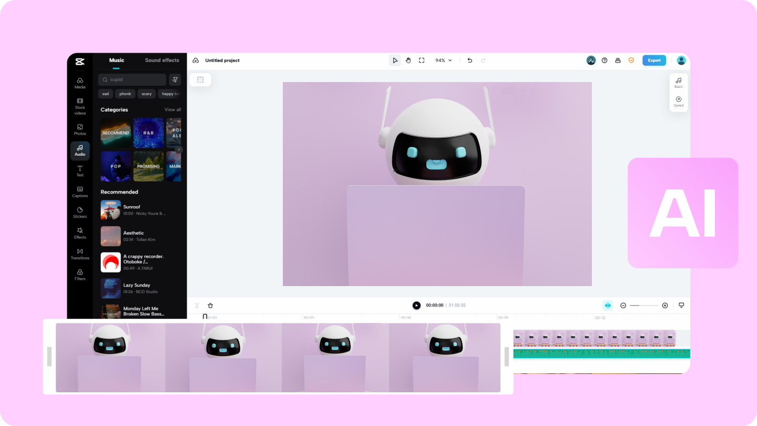This screenshot has height=426, width=757.
Task: Select the Sunroof track
Action: 141,210
